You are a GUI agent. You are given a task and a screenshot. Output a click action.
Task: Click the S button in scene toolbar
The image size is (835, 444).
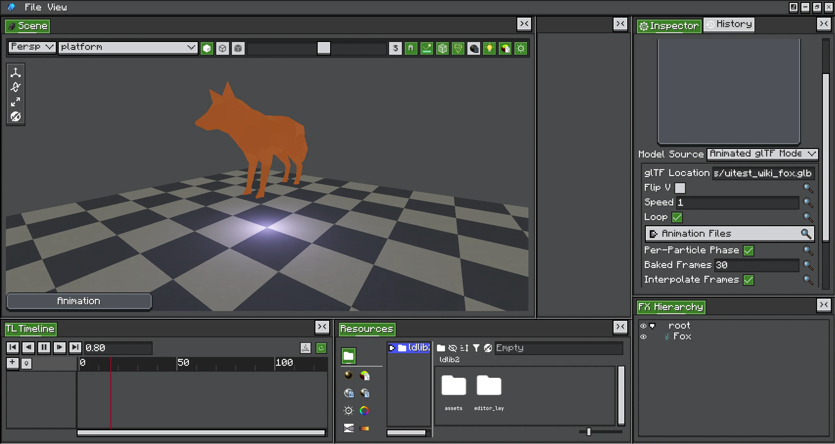pyautogui.click(x=395, y=49)
